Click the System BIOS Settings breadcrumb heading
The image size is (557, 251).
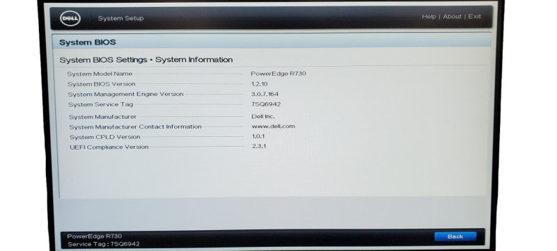point(146,60)
